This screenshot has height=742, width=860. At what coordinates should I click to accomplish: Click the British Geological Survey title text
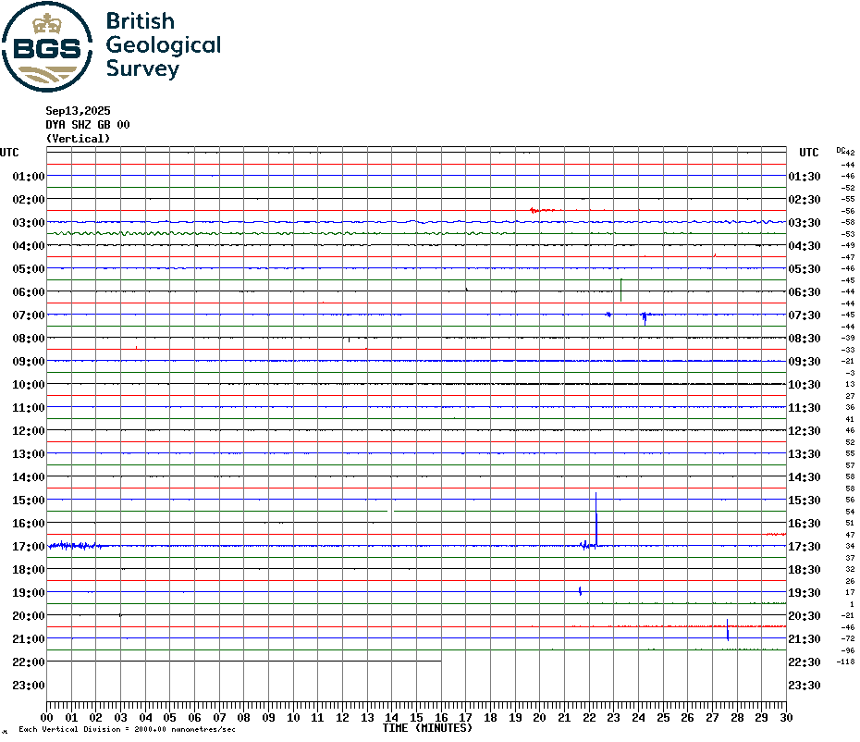point(164,45)
